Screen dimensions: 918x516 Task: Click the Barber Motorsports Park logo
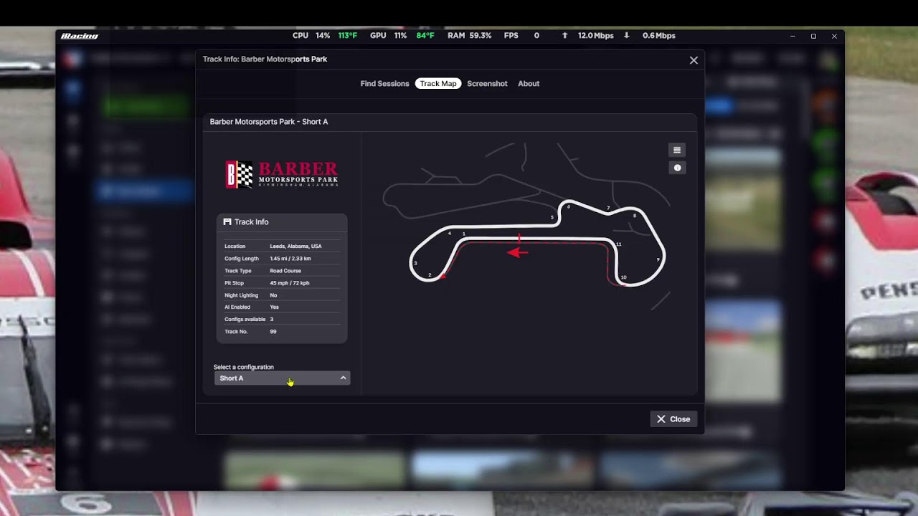pyautogui.click(x=282, y=174)
